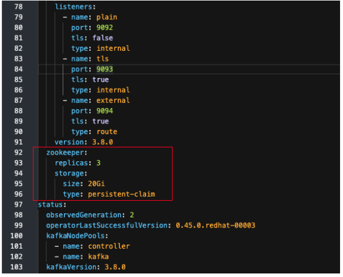Click line number 84 in gutter
The width and height of the screenshot is (343, 277).
coord(18,69)
